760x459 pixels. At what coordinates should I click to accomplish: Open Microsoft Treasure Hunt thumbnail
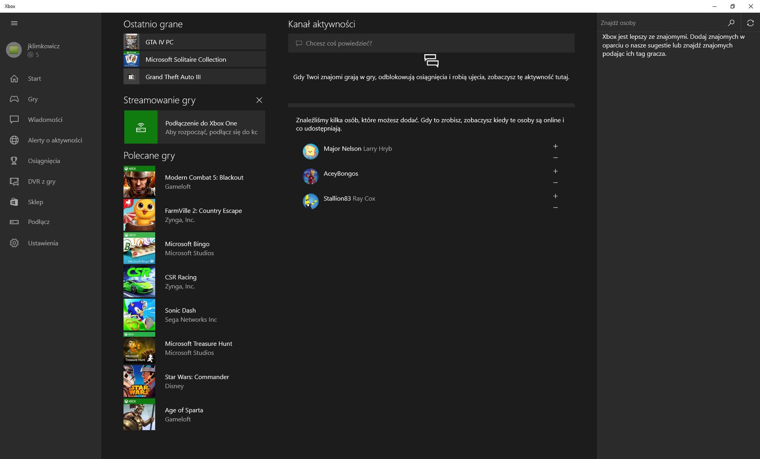coord(139,348)
